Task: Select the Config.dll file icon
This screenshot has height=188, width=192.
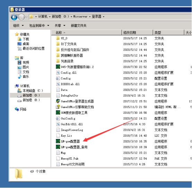Action: click(58, 73)
